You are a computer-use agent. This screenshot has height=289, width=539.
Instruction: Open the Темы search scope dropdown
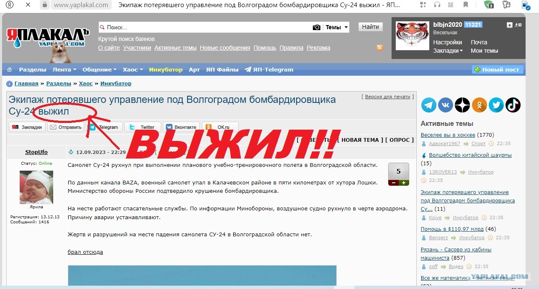point(337,27)
